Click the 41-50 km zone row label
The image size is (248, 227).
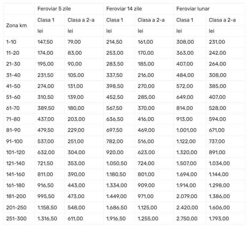click(x=13, y=86)
